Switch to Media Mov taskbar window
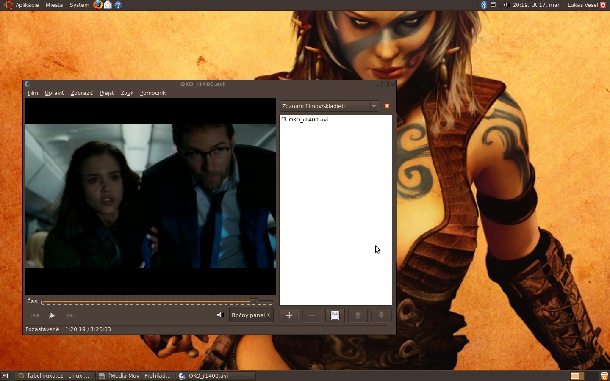Screen dimensions: 610x381 (135, 375)
